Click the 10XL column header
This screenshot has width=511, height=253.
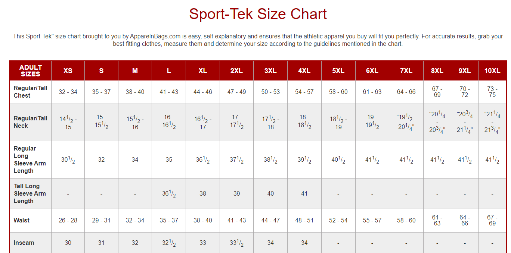[492, 70]
